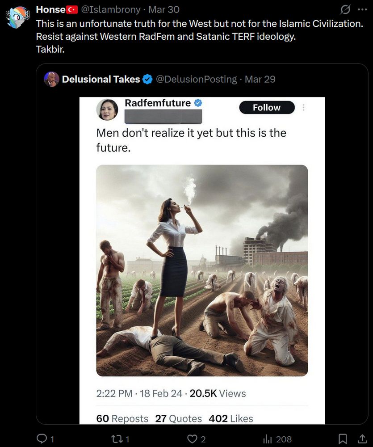Viewport: 373px width, 447px height.
Task: Click the repost icon below the post
Action: (x=117, y=439)
